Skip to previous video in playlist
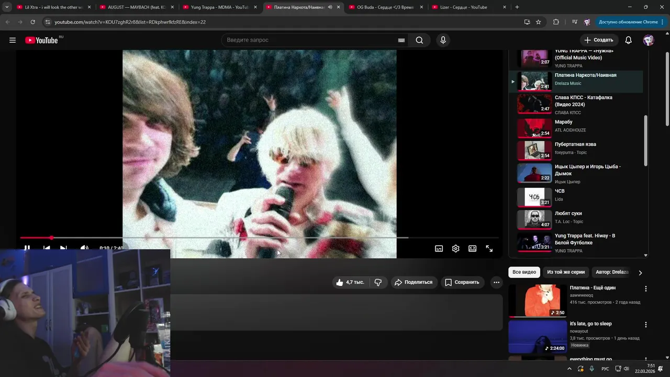This screenshot has height=377, width=670. [47, 248]
